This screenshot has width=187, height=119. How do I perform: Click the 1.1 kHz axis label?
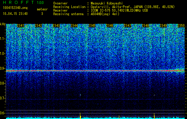coord(3,39)
